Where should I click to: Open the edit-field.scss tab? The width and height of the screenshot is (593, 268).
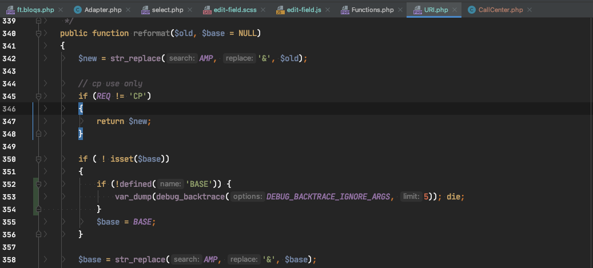(x=234, y=10)
